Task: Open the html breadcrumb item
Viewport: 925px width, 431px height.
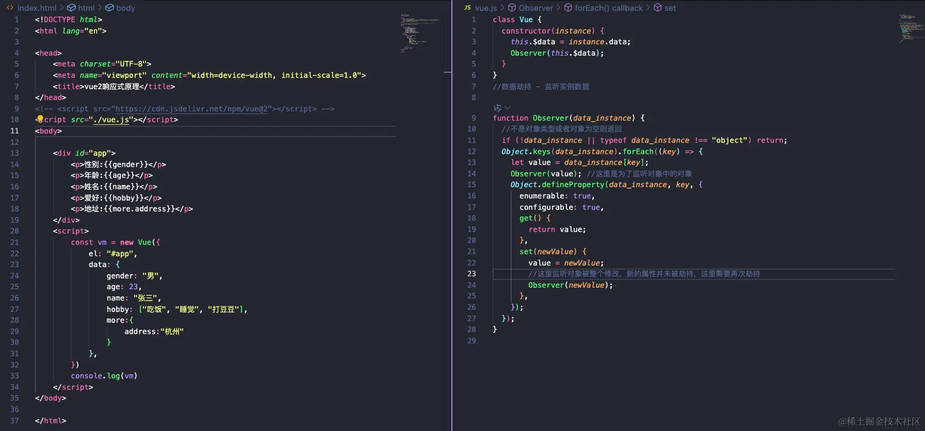Action: 86,8
